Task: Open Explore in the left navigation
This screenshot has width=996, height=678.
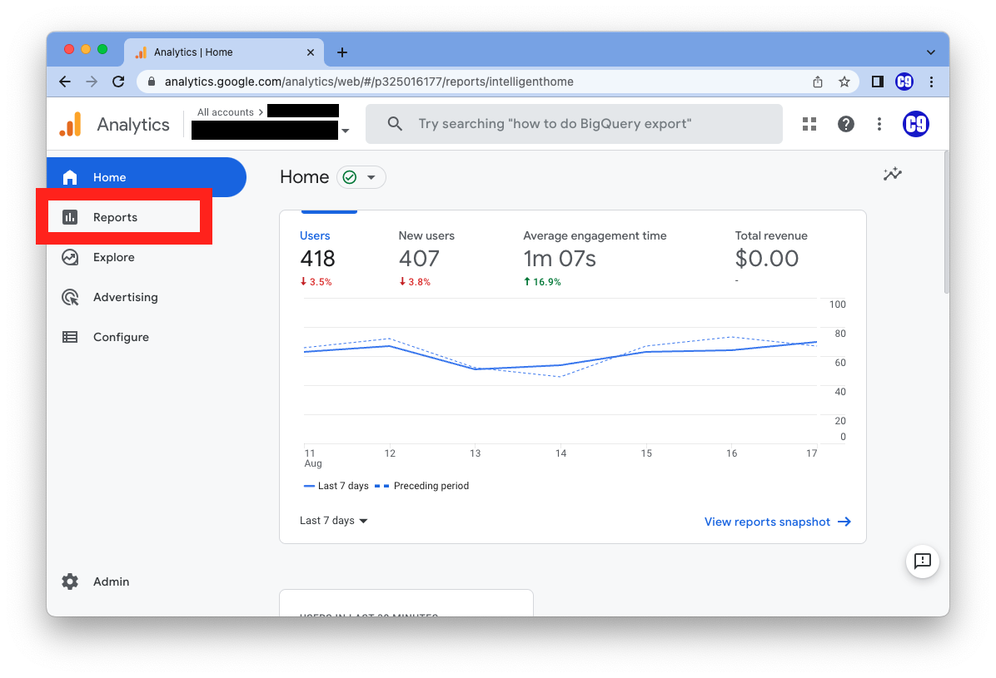Action: pyautogui.click(x=113, y=257)
